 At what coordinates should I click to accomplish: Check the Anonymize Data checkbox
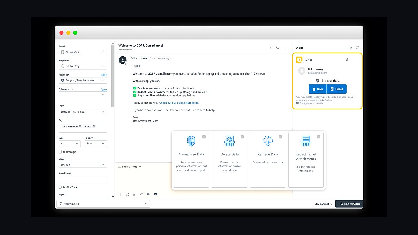tap(204, 137)
